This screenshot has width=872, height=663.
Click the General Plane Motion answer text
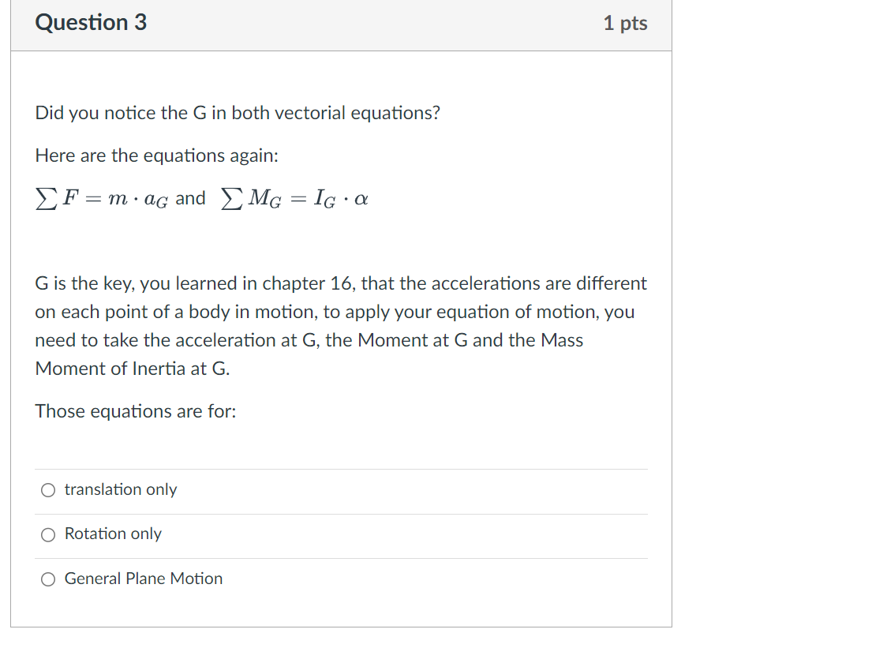pyautogui.click(x=143, y=579)
